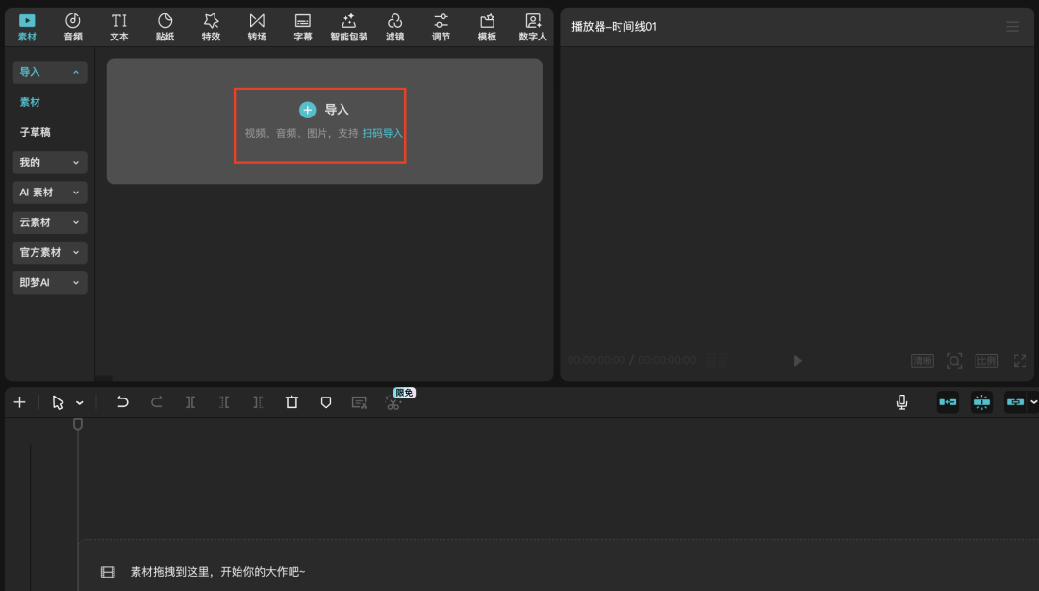1039x591 pixels.
Task: Open the 音频 audio tab
Action: pos(73,27)
